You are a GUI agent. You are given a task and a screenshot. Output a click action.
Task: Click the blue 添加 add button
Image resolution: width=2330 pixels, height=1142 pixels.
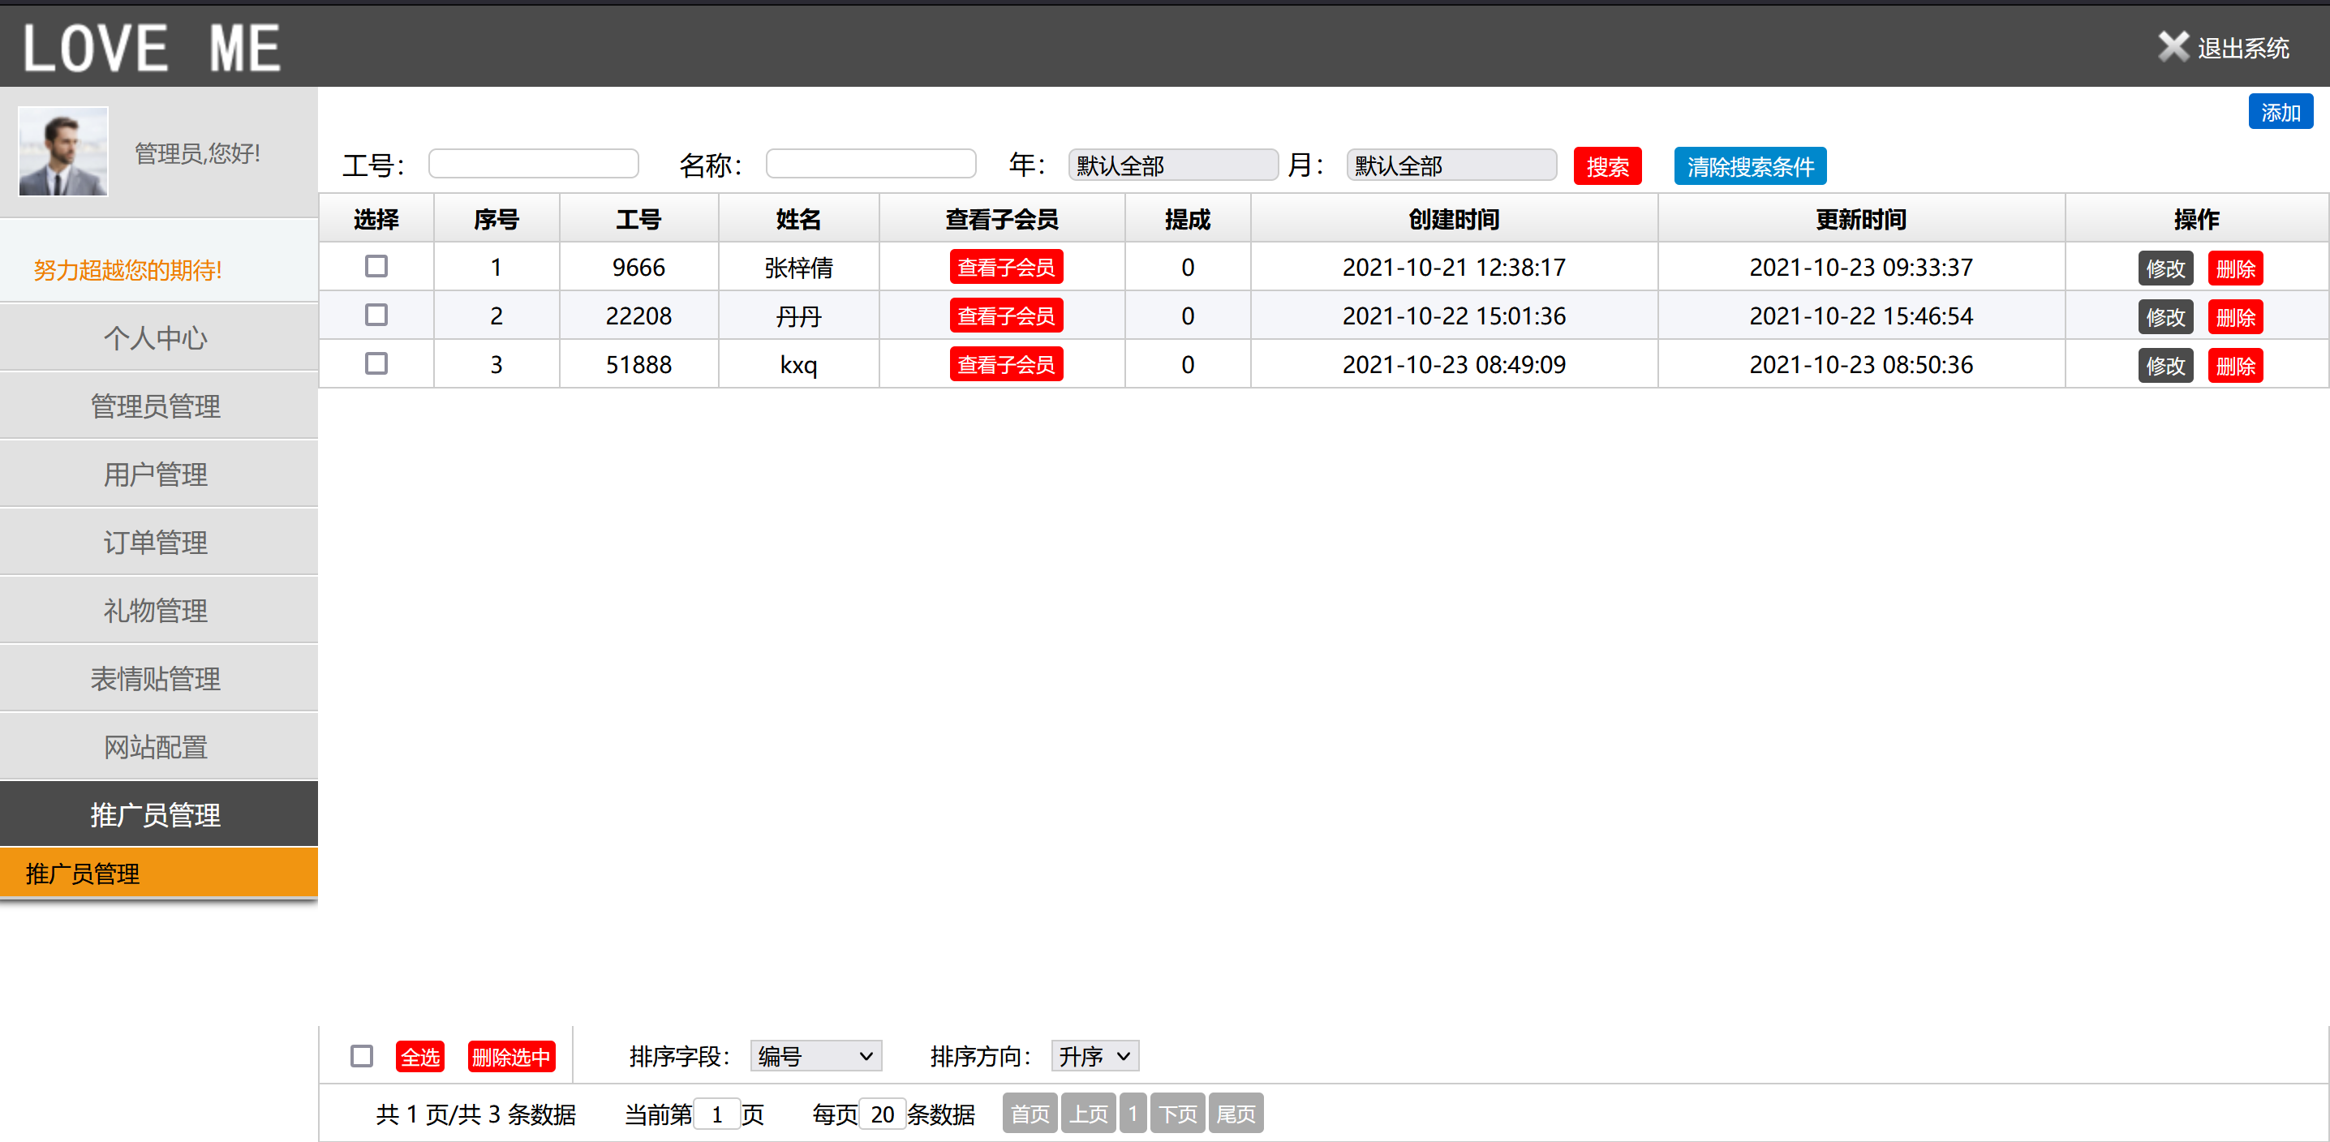point(2280,112)
